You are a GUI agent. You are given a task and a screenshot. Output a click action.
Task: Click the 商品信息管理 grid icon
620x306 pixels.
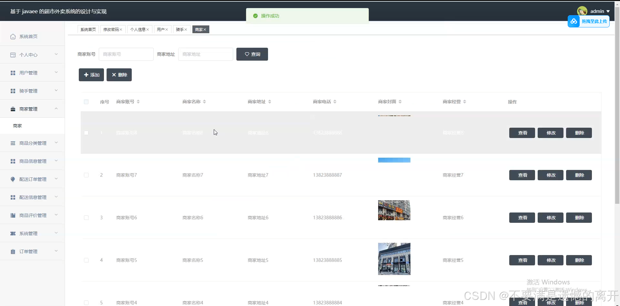tap(13, 161)
